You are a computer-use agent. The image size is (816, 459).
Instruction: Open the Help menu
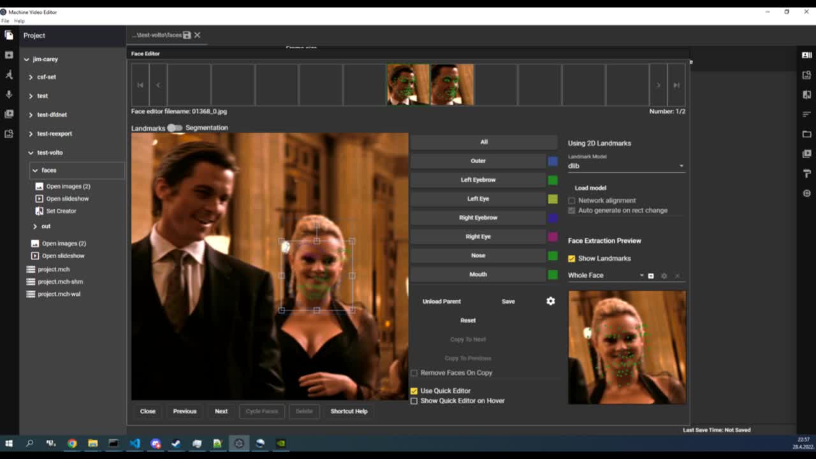coord(19,21)
